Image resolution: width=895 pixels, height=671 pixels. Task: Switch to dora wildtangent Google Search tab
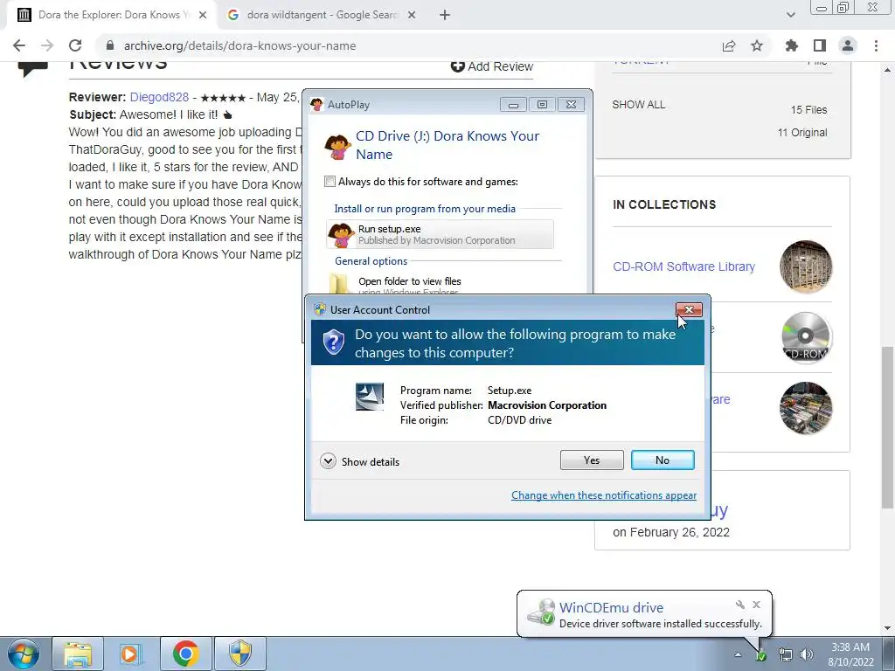point(322,16)
